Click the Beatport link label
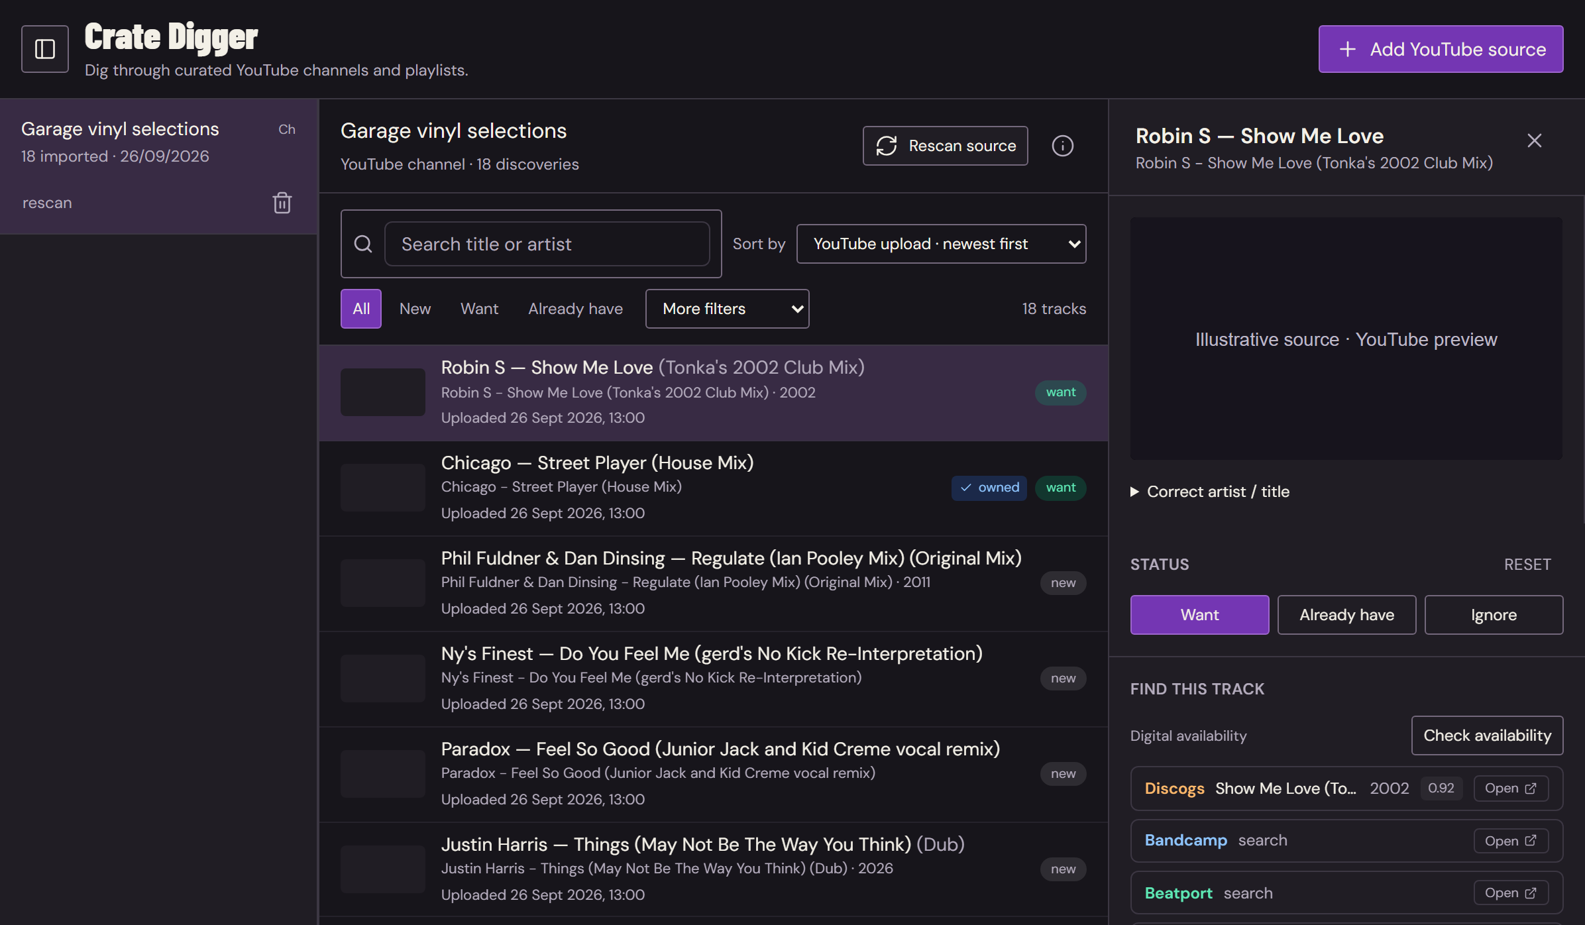The width and height of the screenshot is (1585, 925). [1179, 893]
